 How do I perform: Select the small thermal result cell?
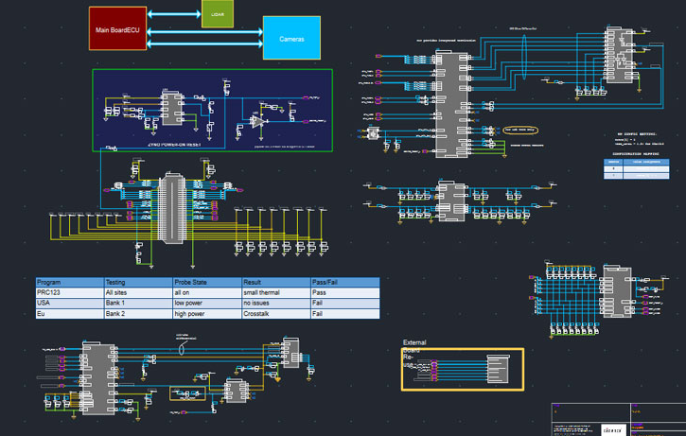(274, 293)
